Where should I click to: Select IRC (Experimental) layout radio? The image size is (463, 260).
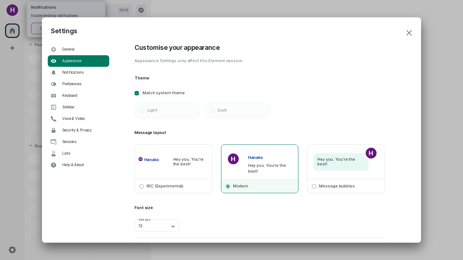coord(141,186)
